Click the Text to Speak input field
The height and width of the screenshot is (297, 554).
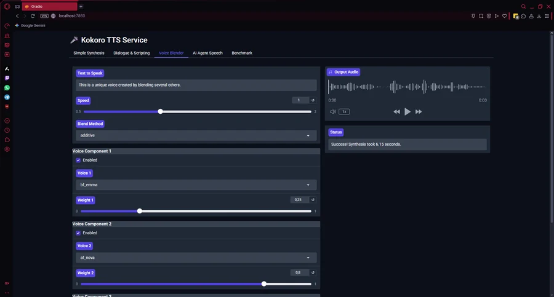196,85
